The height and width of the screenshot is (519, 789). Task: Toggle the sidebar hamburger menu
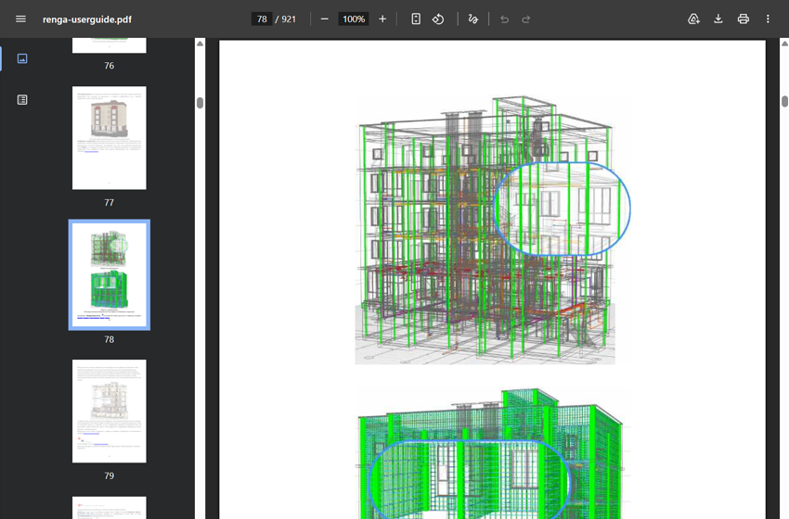20,19
